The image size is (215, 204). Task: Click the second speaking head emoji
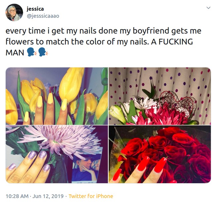click(43, 52)
